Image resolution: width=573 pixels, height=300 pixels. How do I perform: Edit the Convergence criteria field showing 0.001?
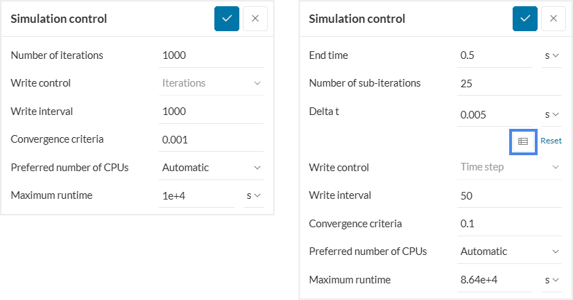211,139
